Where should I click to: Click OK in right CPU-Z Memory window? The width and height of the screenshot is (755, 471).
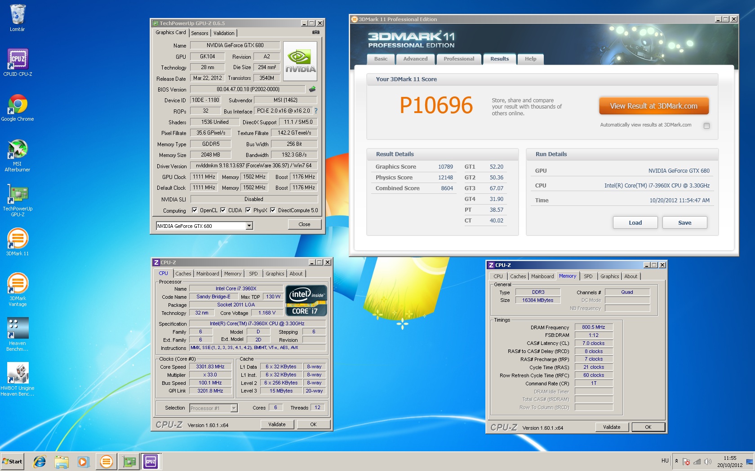point(648,427)
